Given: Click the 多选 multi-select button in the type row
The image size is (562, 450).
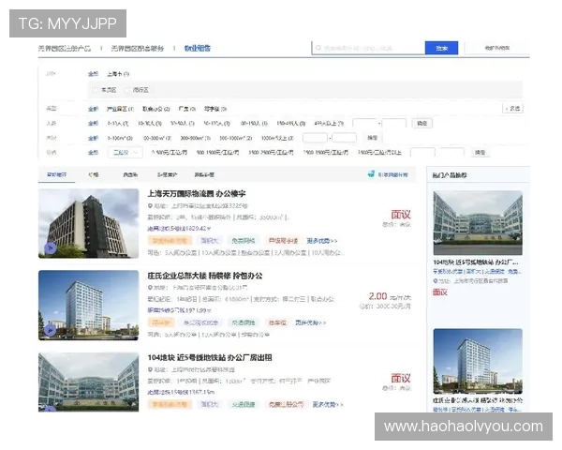Looking at the screenshot, I should click(513, 109).
